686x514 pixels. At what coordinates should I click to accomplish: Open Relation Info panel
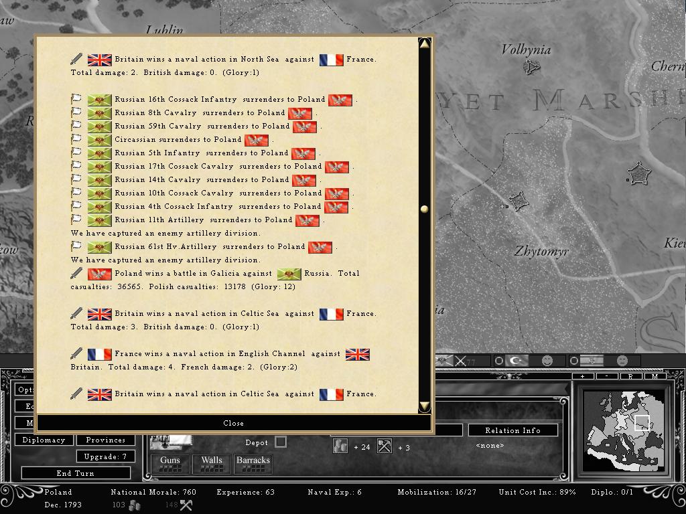[x=512, y=430]
